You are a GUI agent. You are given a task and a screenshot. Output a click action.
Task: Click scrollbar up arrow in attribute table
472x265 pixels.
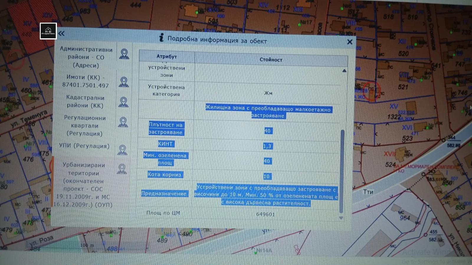(x=344, y=71)
